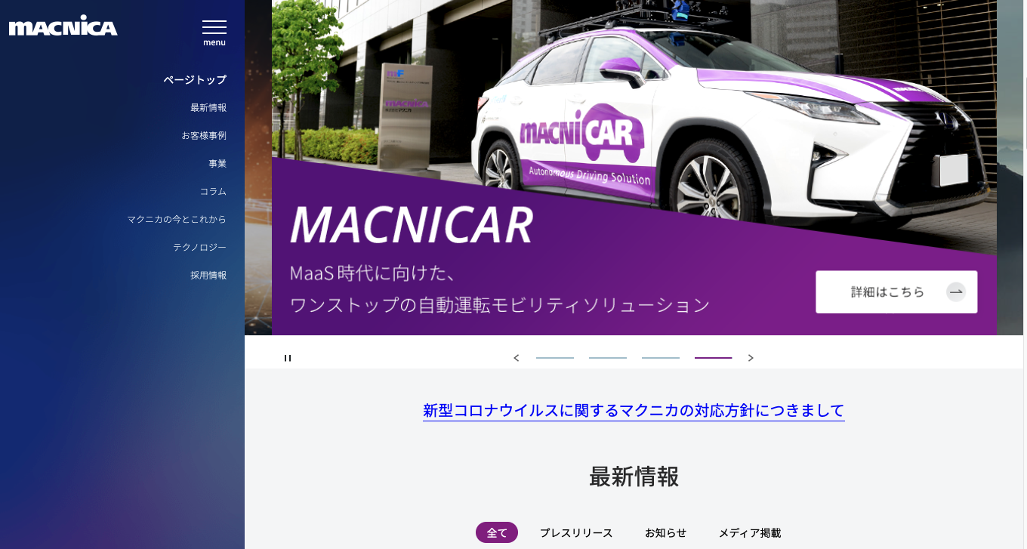
Task: Click the テクノロジー sidebar entry
Action: 199,247
